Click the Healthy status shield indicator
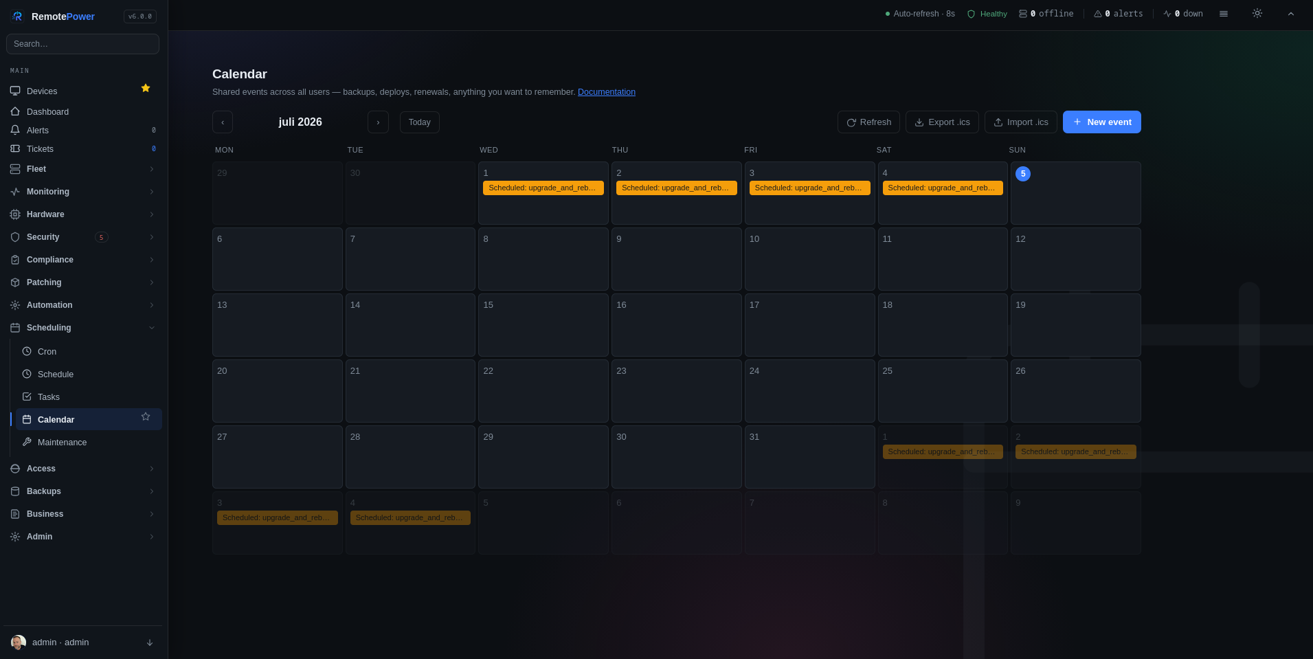The image size is (1313, 659). point(987,14)
